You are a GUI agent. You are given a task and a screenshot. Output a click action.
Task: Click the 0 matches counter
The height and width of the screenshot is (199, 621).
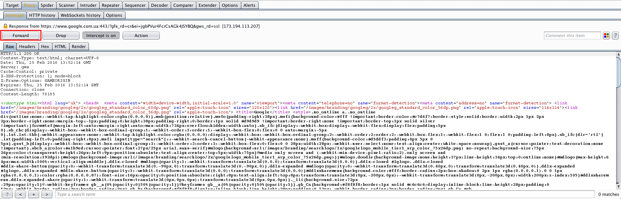[608, 194]
